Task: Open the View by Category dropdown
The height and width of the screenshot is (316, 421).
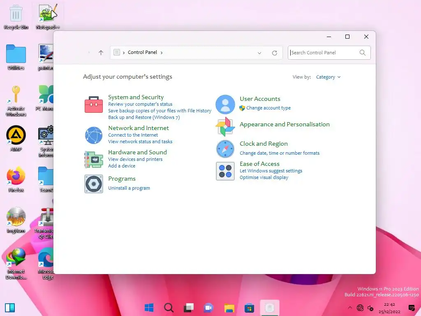Action: tap(328, 77)
